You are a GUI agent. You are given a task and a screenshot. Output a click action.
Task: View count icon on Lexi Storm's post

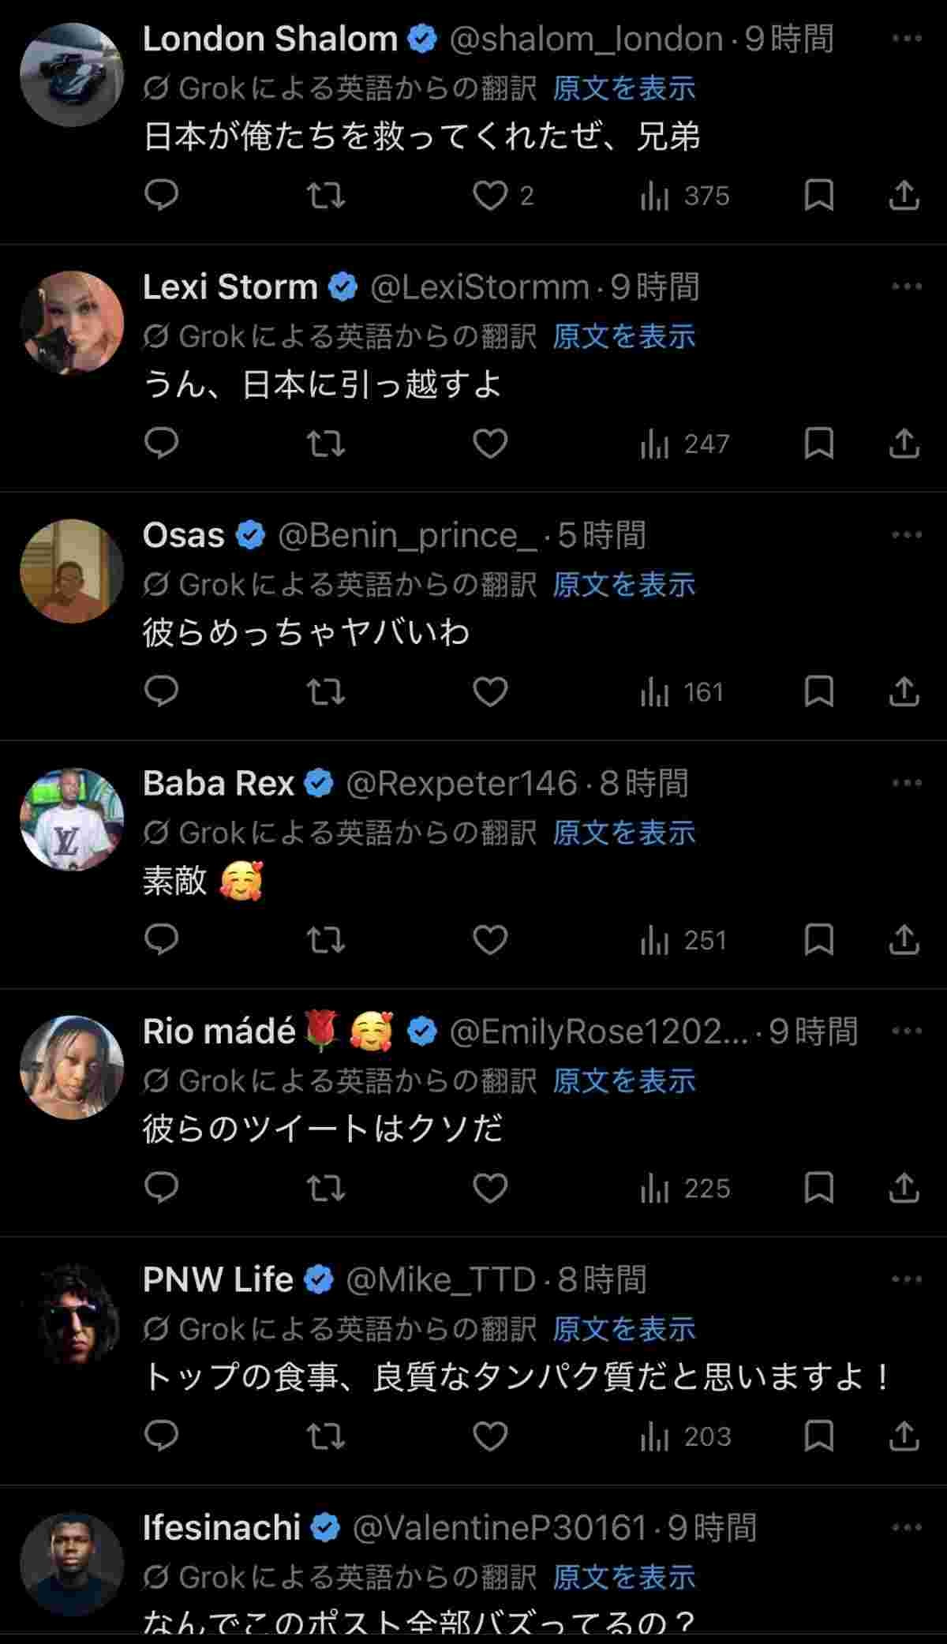point(654,444)
